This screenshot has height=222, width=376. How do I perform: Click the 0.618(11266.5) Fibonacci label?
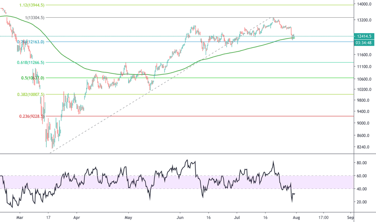30,63
